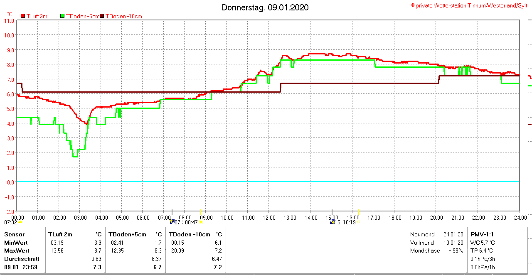532x275 pixels.
Task: Click the blue moon icon near 07:00
Action: pos(172,222)
